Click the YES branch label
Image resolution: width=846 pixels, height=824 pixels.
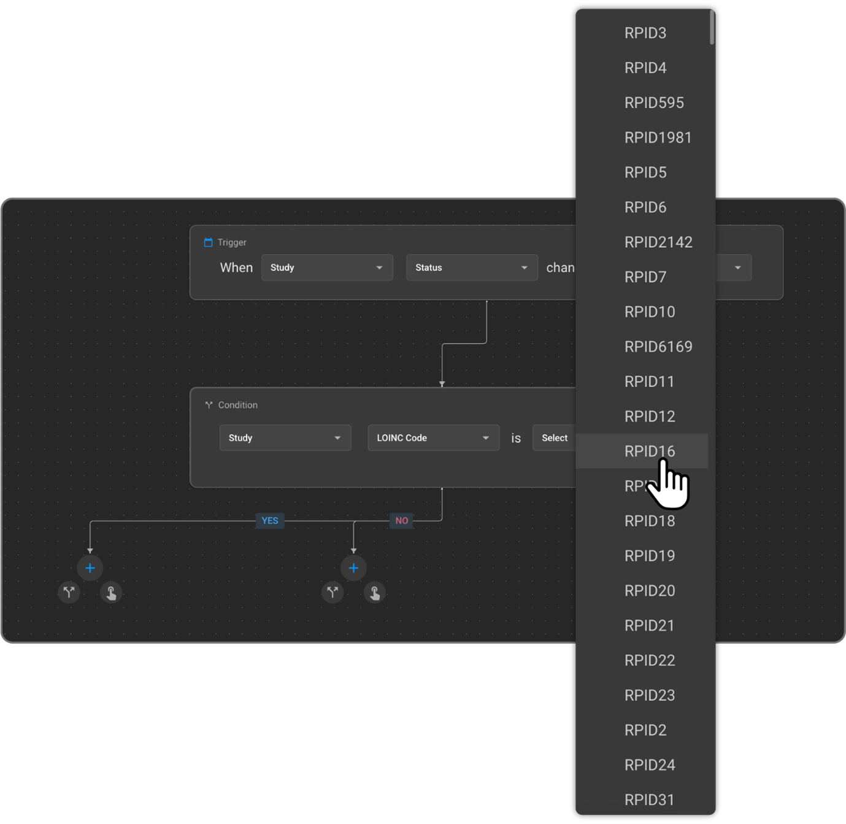[270, 521]
